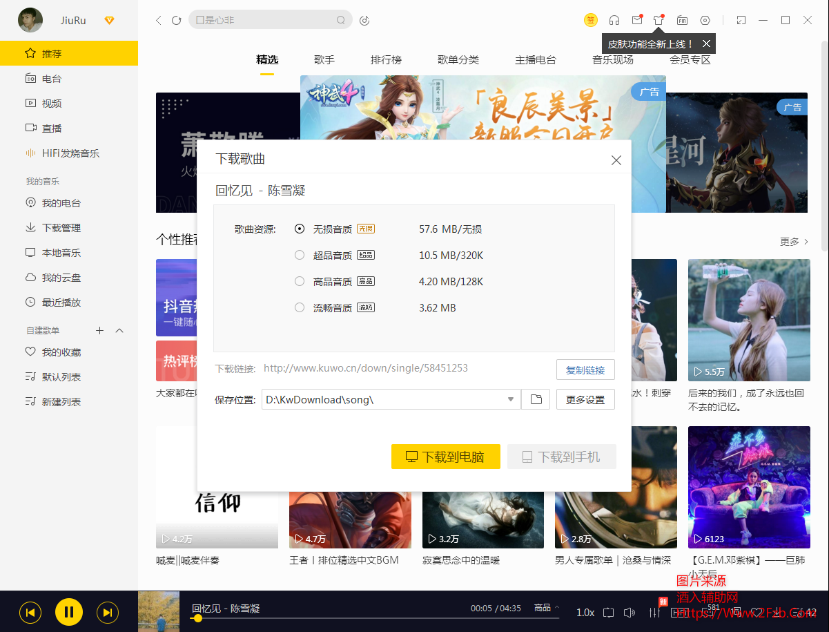The image size is (829, 632).
Task: Click 下载到电脑 button
Action: click(x=445, y=457)
